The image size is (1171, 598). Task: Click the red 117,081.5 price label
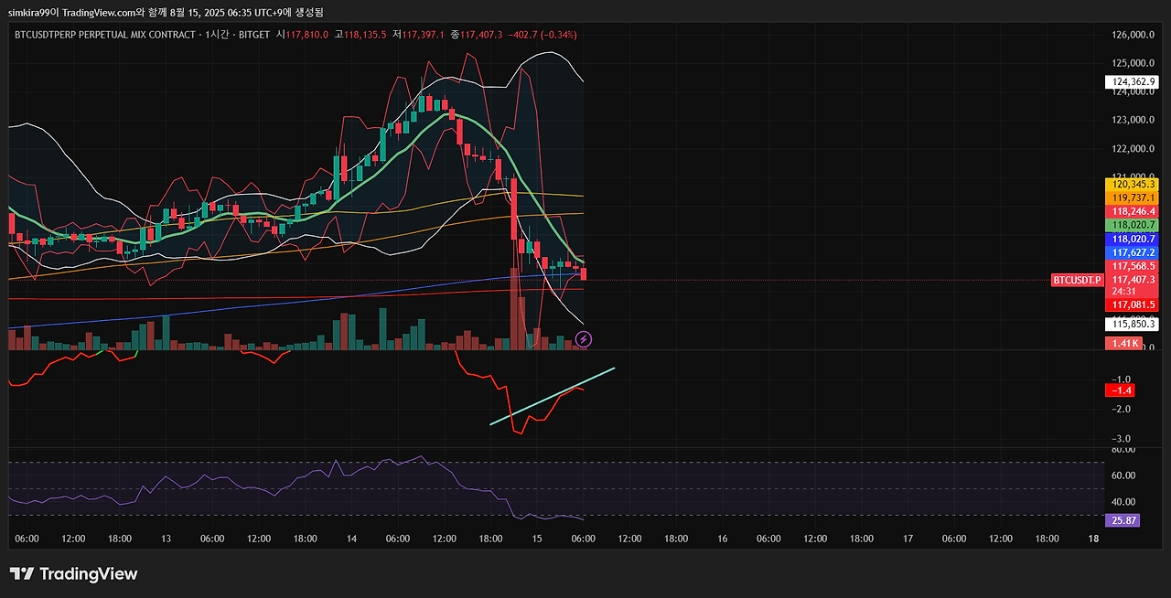(1133, 304)
